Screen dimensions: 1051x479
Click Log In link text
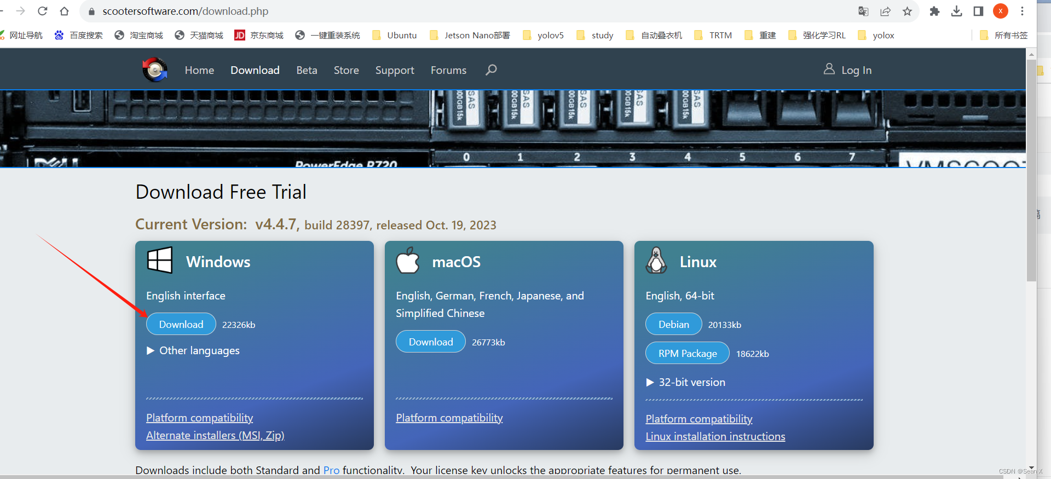(x=856, y=70)
